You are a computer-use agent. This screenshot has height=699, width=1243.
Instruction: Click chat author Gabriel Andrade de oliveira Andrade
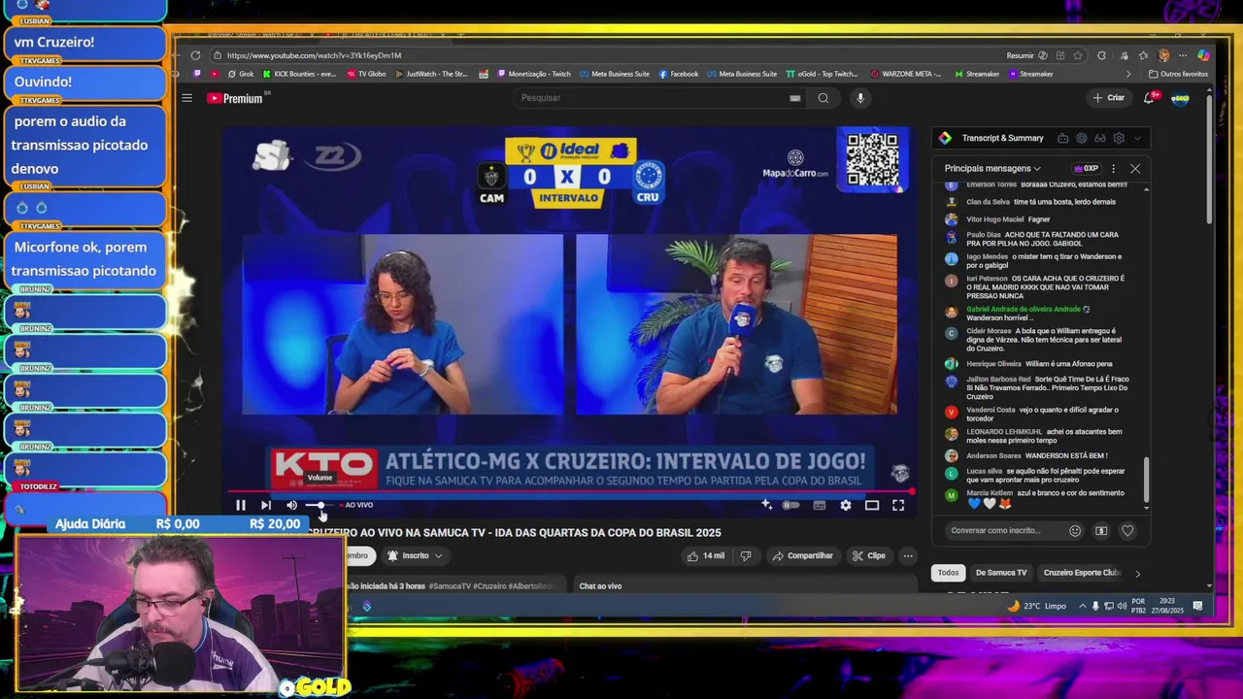1023,310
